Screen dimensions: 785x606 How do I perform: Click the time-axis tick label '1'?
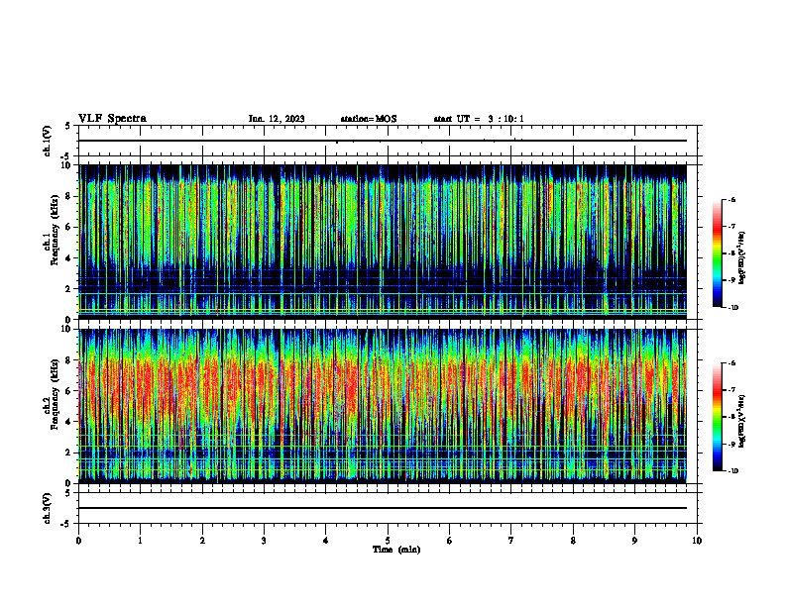[140, 541]
